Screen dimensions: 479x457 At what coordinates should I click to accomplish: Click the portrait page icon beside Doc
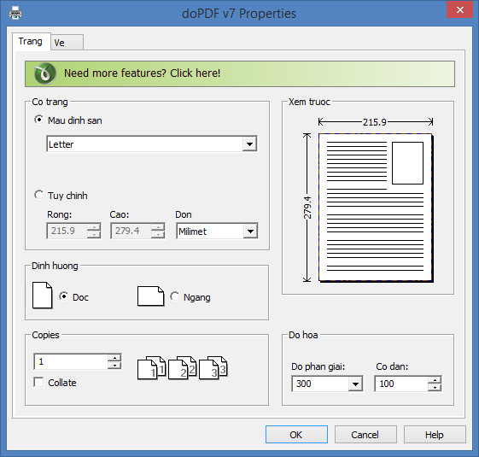click(x=42, y=296)
